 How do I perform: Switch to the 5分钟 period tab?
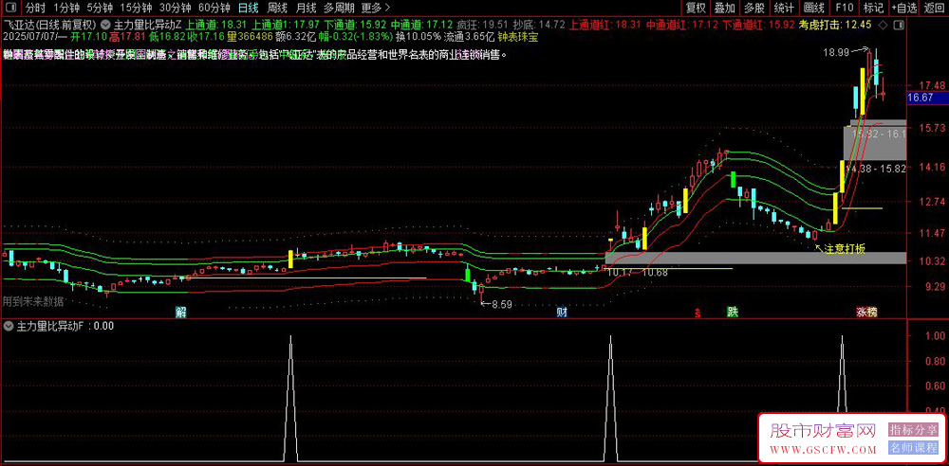click(x=100, y=8)
